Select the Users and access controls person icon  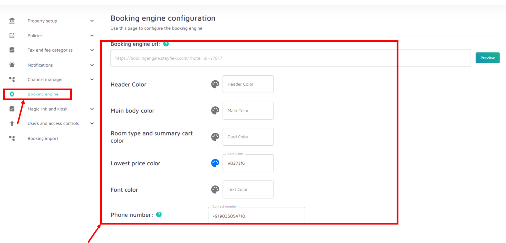coord(12,123)
